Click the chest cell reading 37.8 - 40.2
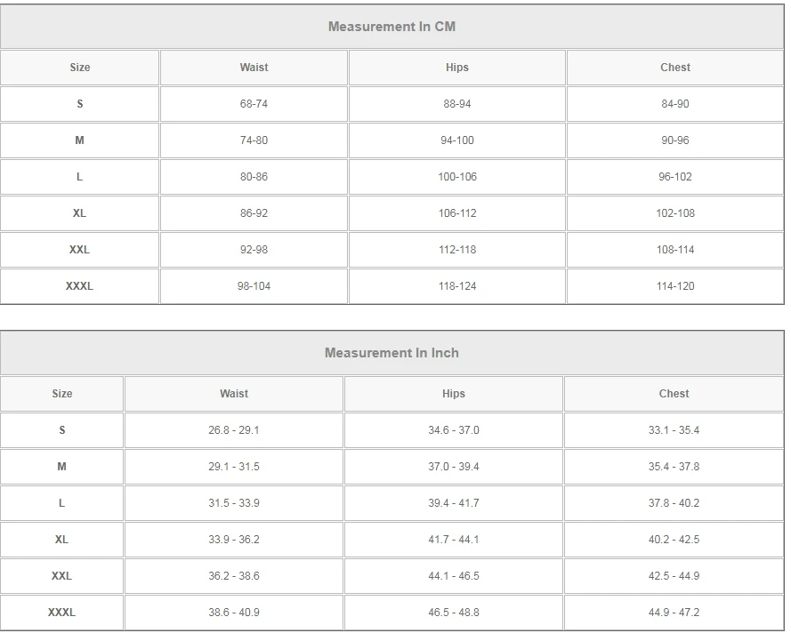 674,503
